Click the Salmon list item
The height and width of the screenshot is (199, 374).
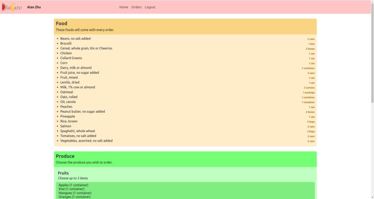tap(65, 126)
